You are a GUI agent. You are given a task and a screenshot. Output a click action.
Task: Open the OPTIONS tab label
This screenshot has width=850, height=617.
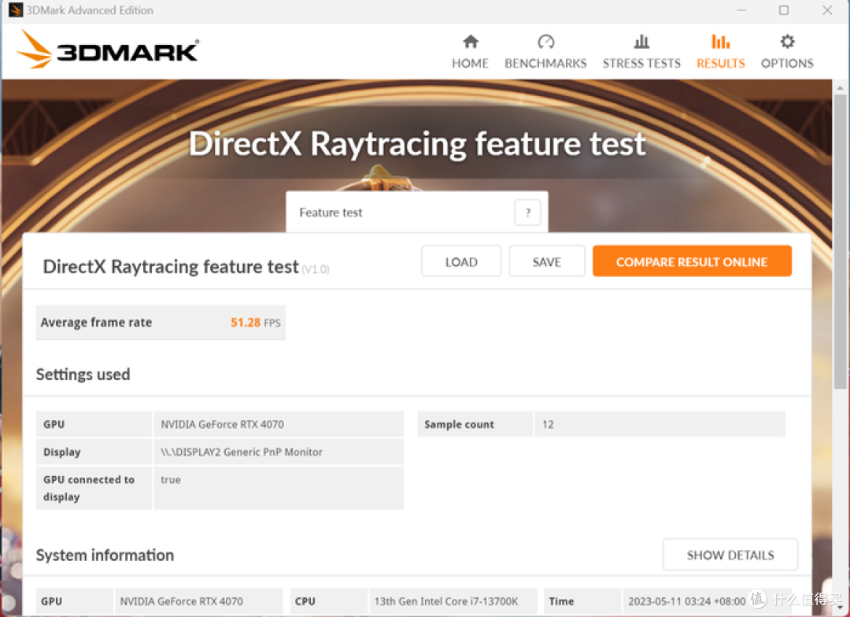[787, 64]
